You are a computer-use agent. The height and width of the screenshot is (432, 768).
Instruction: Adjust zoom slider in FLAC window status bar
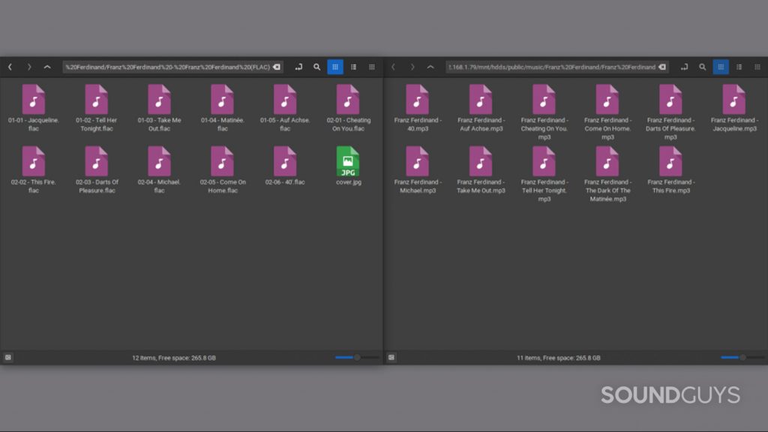[357, 358]
